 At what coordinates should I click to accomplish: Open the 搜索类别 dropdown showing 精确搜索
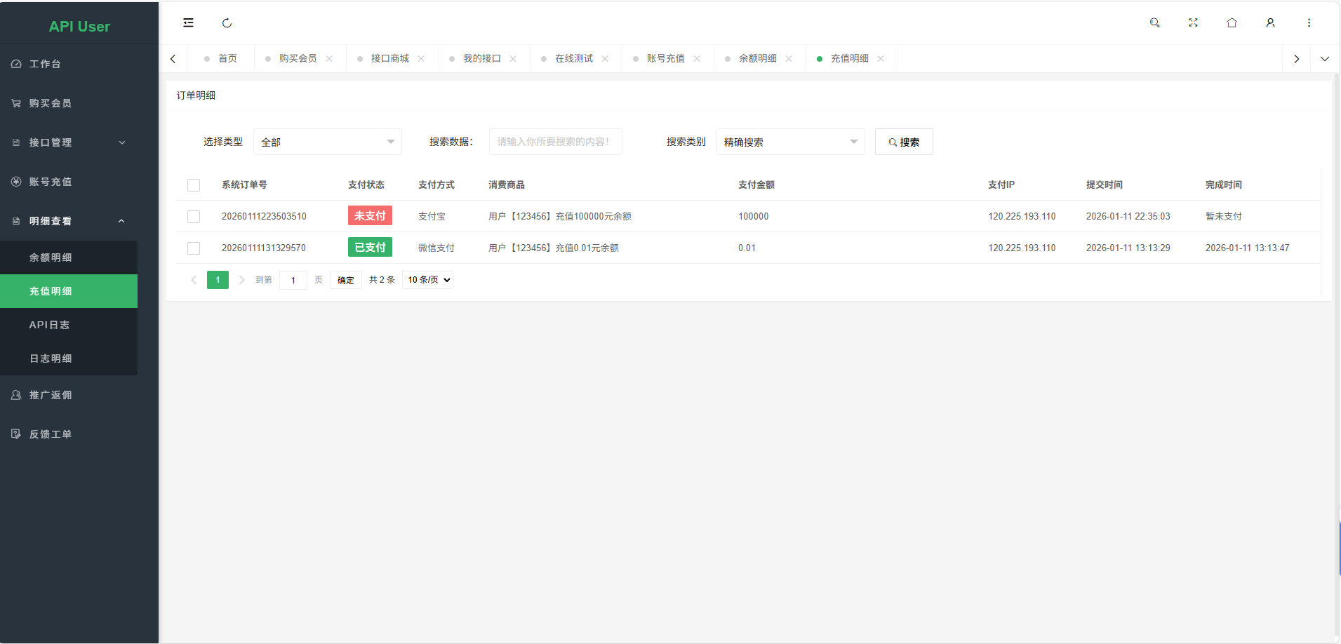(789, 141)
